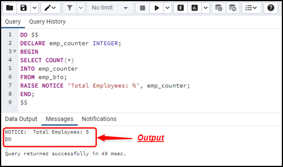Run Explain Analyze chart icon
Viewport: 283px width, 167px height.
coord(195,8)
